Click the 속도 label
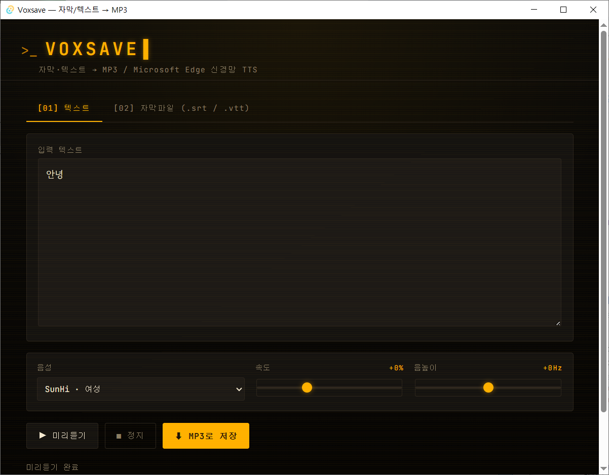Viewport: 609px width, 475px height. point(263,368)
